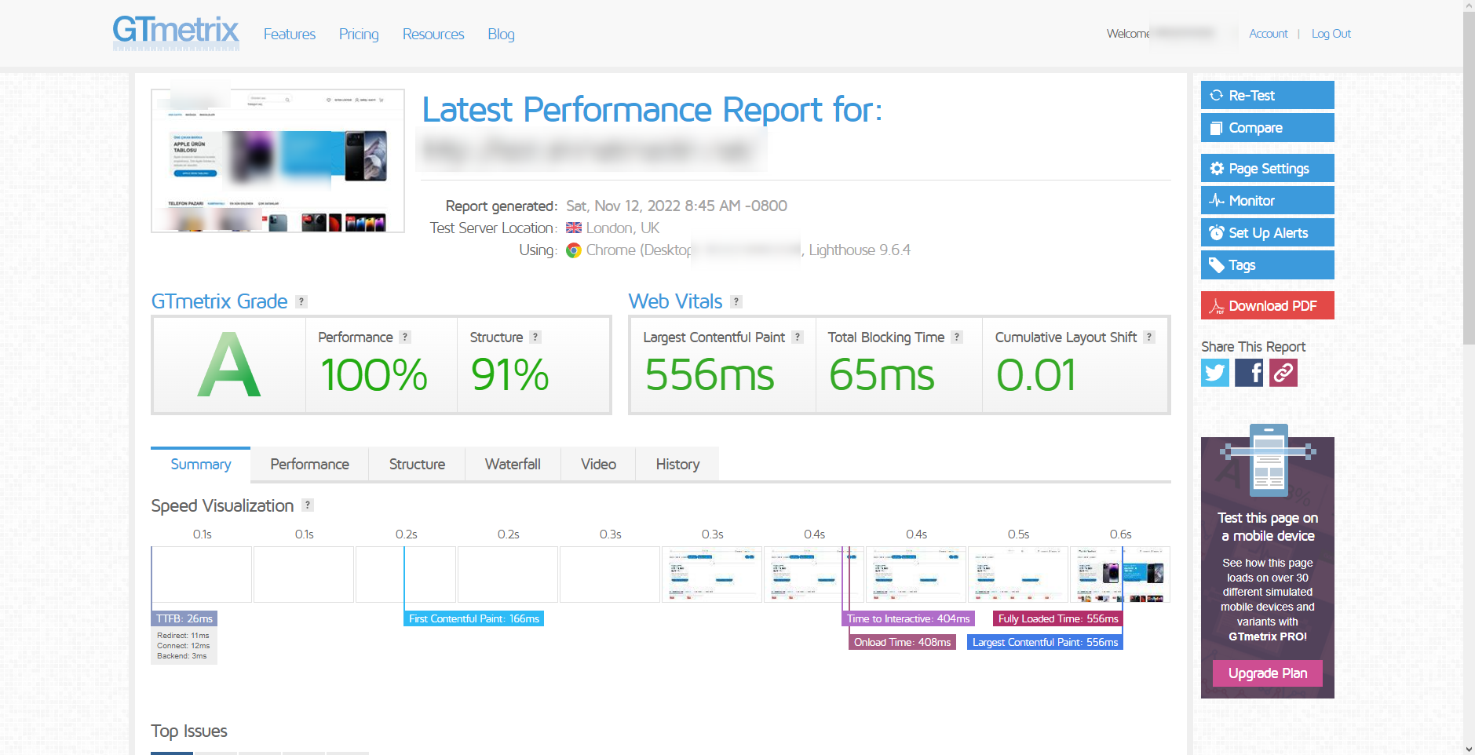Open Page Settings
Image resolution: width=1475 pixels, height=755 pixels.
(x=1268, y=168)
